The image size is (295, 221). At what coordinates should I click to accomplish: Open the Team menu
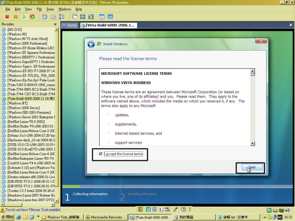pos(50,9)
